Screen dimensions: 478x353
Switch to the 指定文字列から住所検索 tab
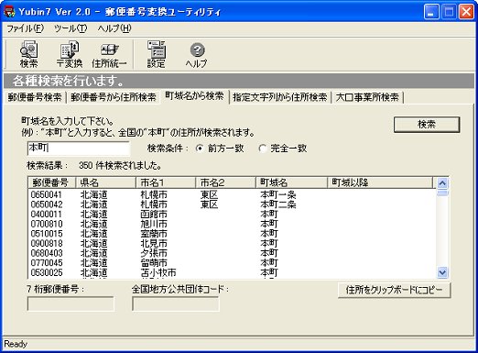280,97
